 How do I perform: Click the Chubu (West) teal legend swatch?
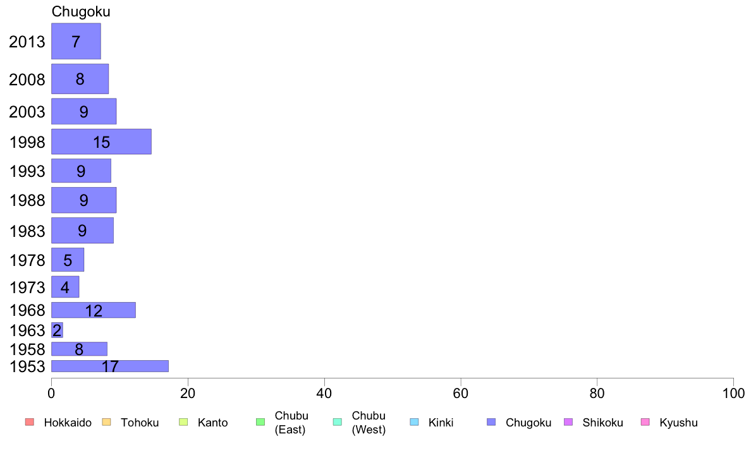click(x=337, y=422)
